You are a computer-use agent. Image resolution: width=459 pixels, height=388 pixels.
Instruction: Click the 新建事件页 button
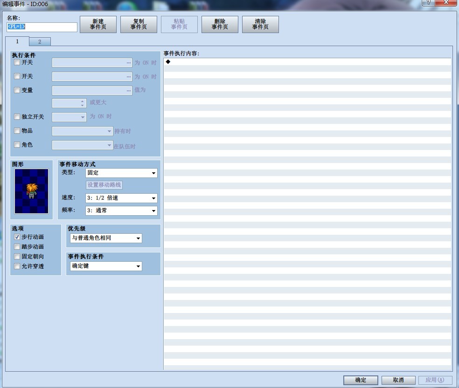click(x=98, y=24)
